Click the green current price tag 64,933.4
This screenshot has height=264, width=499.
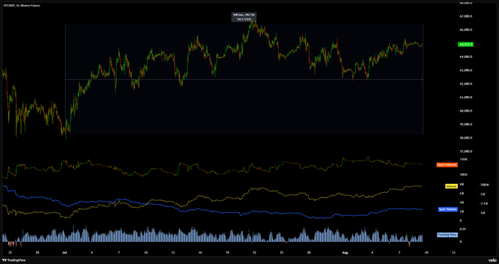pyautogui.click(x=465, y=45)
